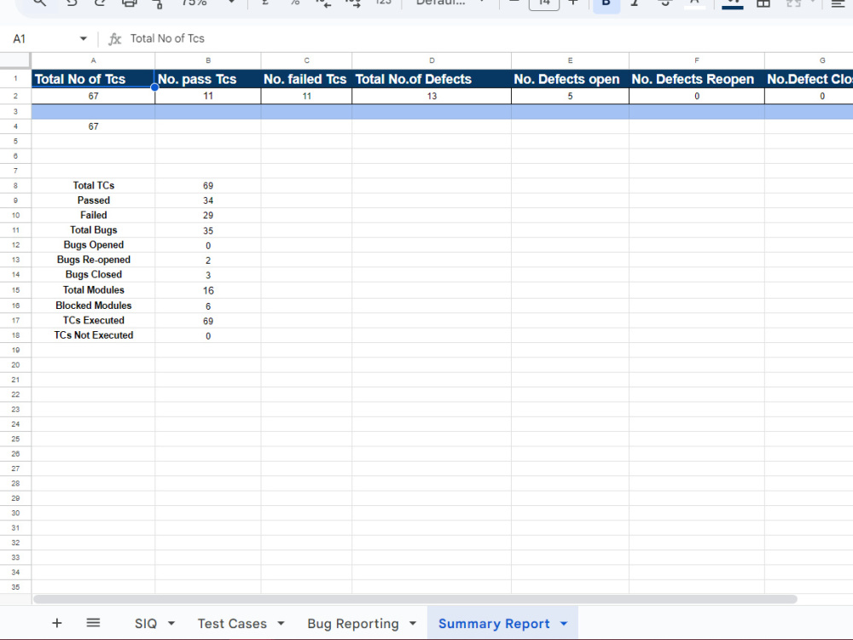Open the zoom level dropdown showing 75%

tap(209, 3)
